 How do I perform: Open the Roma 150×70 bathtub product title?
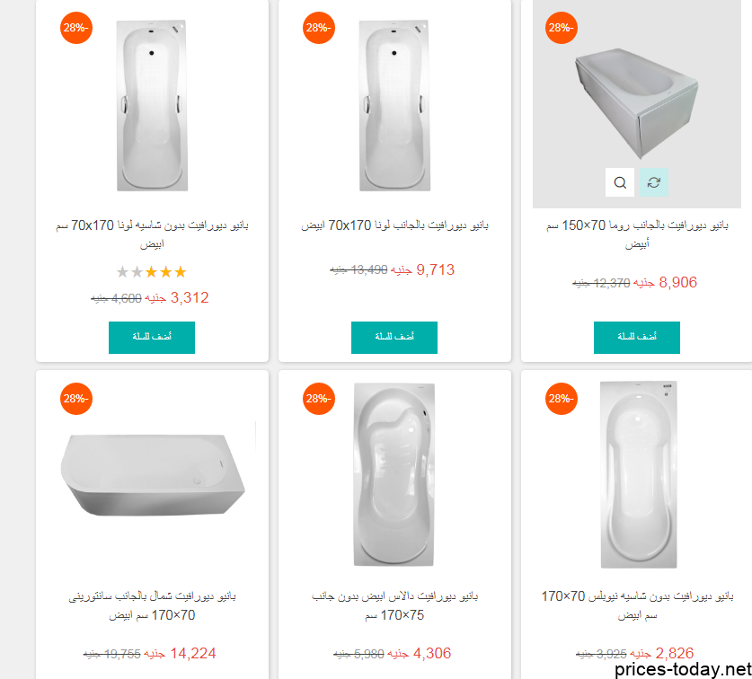click(637, 234)
